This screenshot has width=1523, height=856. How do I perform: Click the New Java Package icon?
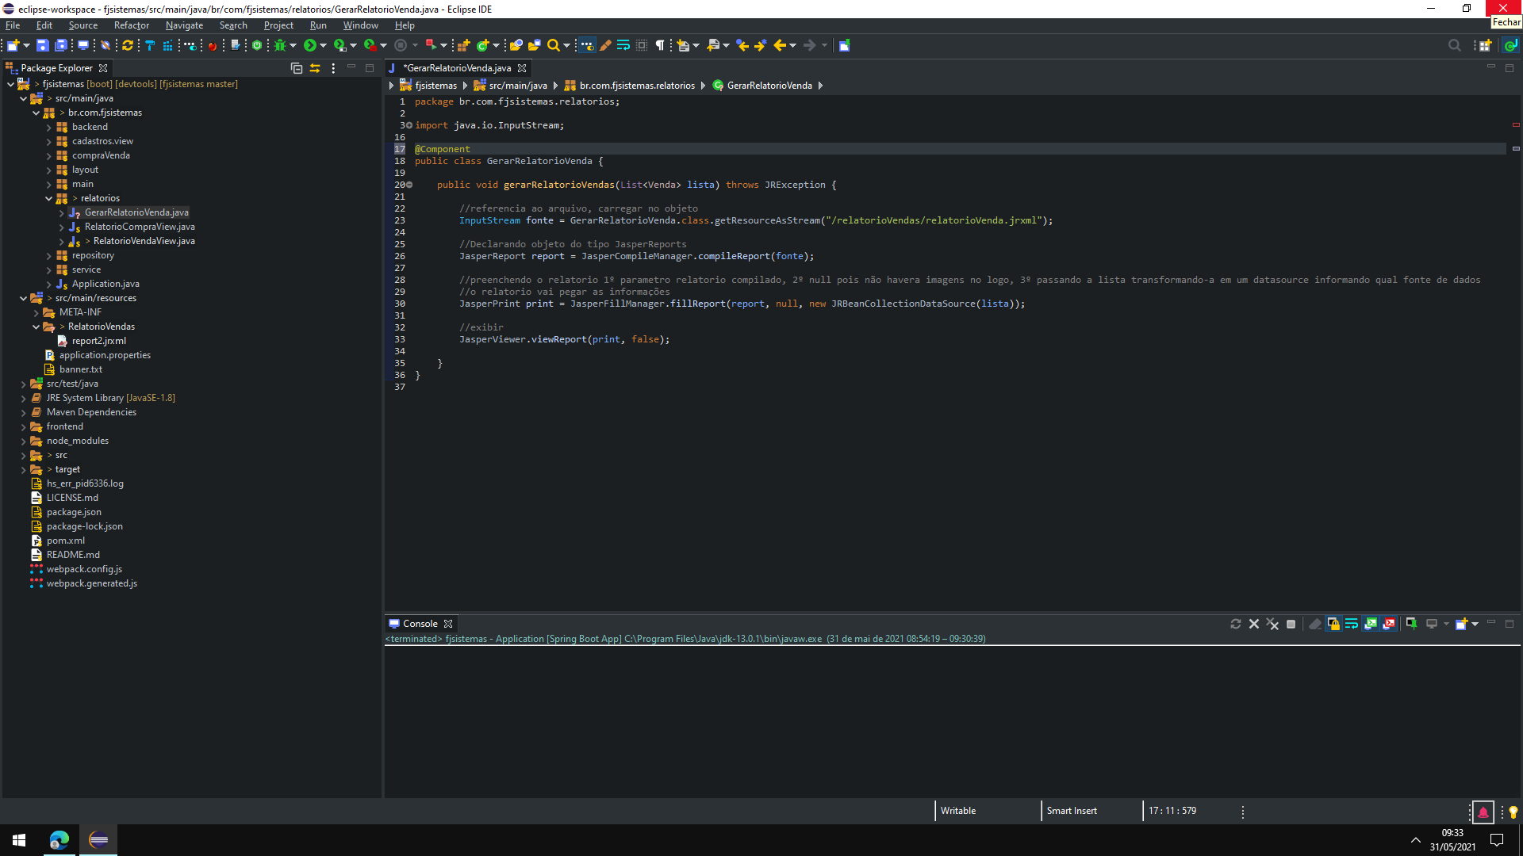click(464, 46)
